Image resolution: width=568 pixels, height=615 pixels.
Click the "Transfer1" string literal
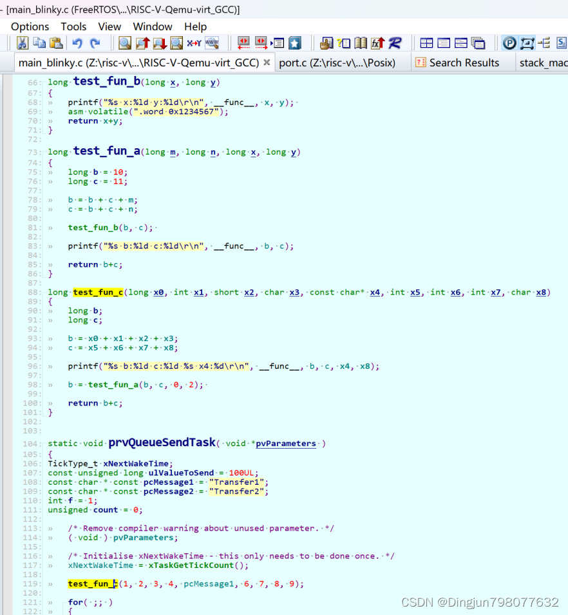tap(236, 482)
